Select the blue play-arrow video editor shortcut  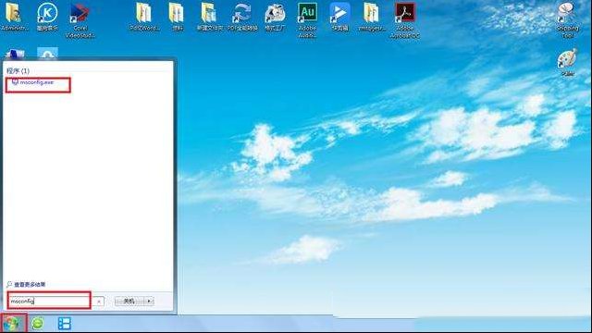pyautogui.click(x=339, y=17)
